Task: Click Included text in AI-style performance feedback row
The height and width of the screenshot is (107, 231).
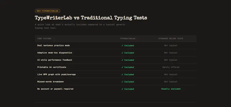Action: [x=129, y=60]
